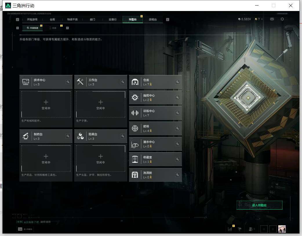This screenshot has width=302, height=236.
Task: Click the 靶场 target icon
Action: (x=135, y=128)
